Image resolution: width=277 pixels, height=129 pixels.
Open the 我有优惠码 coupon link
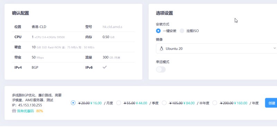[x=25, y=111]
